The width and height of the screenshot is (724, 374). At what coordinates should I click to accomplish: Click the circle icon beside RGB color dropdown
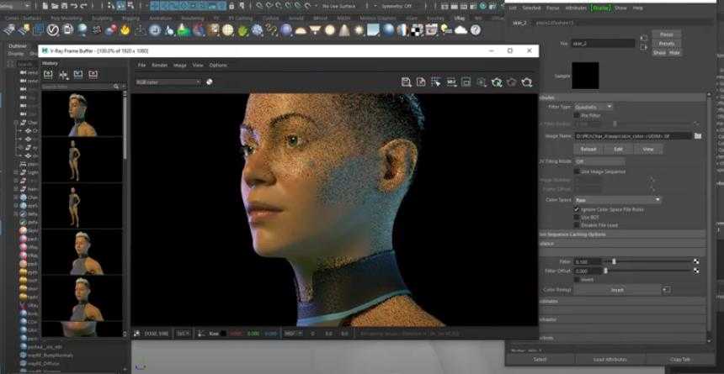coord(209,82)
